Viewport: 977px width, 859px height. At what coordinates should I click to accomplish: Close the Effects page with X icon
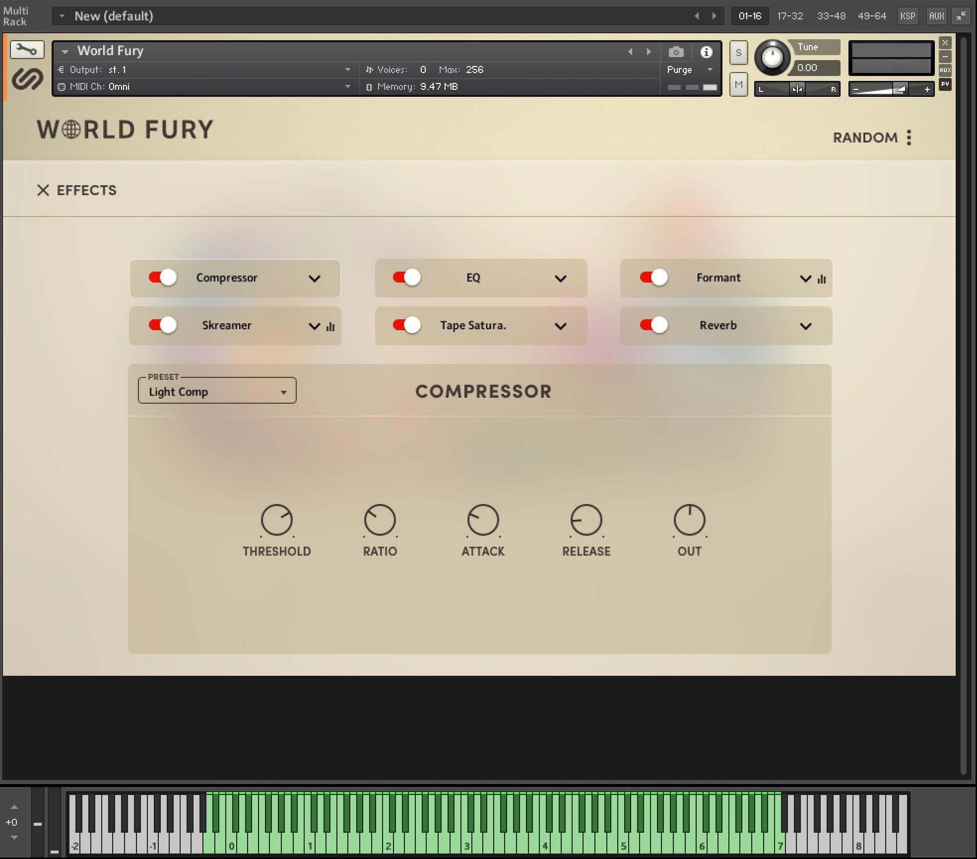coord(43,190)
